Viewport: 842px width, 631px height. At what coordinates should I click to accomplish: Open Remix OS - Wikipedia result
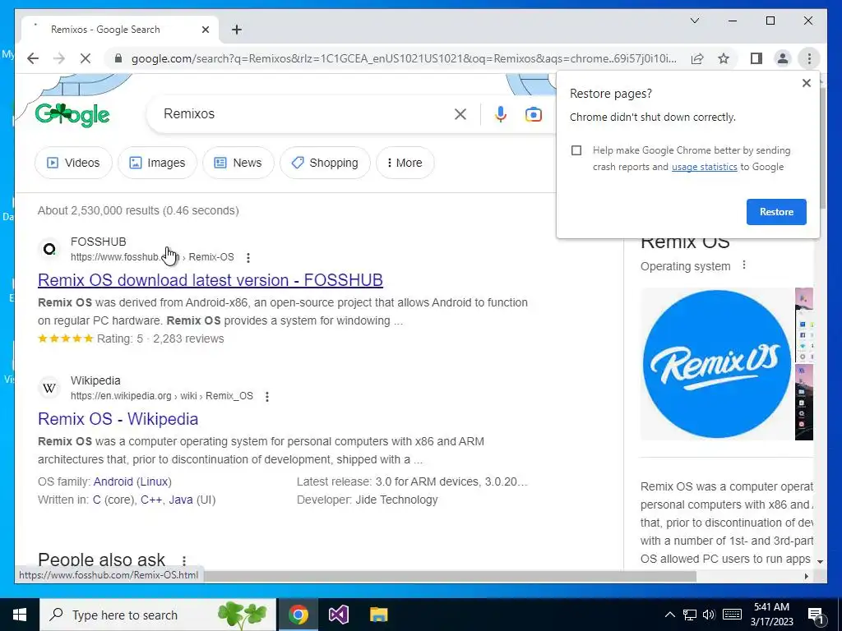point(118,419)
